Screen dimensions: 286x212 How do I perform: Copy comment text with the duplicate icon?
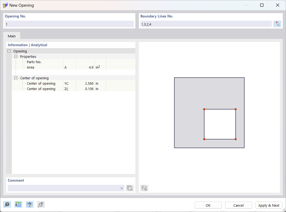click(130, 188)
